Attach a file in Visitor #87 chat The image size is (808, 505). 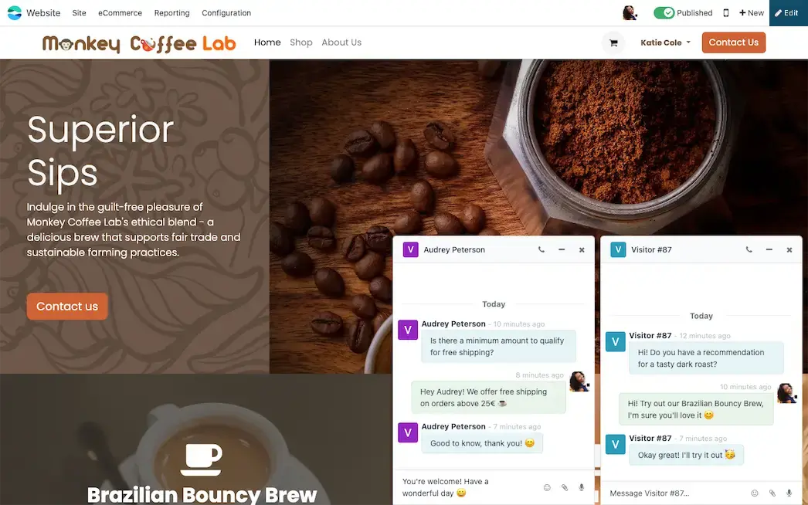772,493
